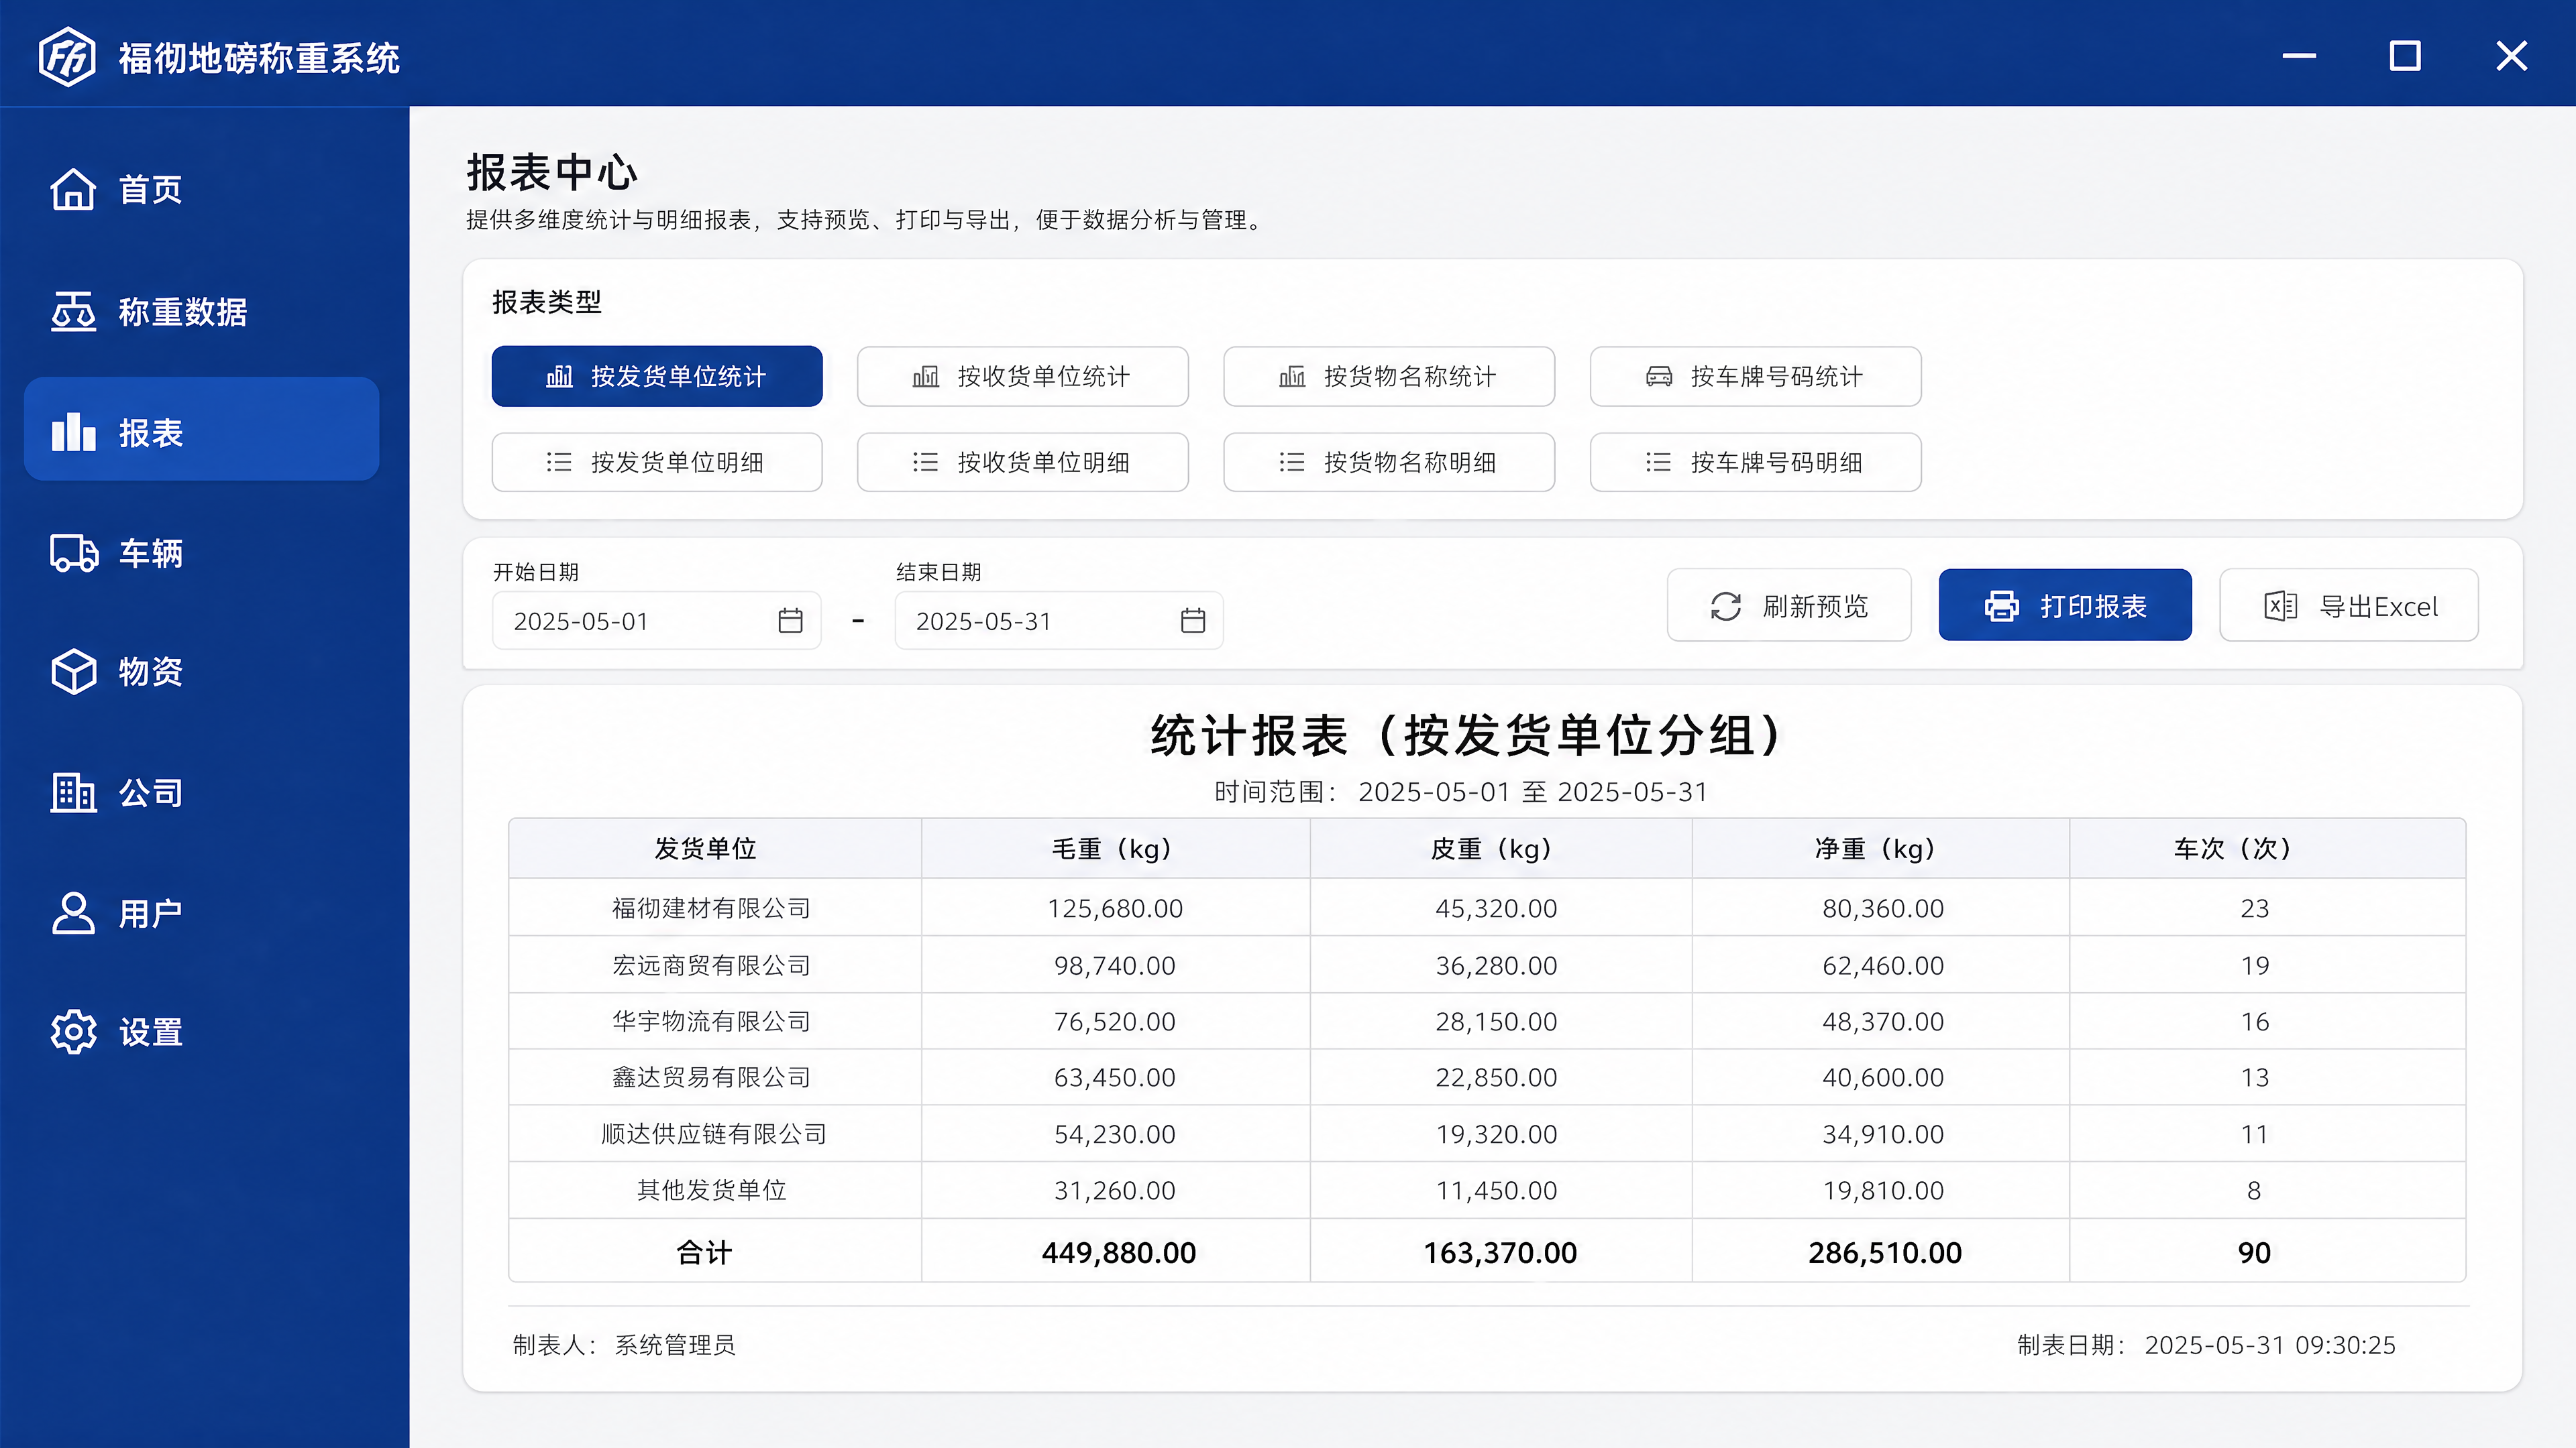Click the 毛重（kg） column header

click(1115, 849)
